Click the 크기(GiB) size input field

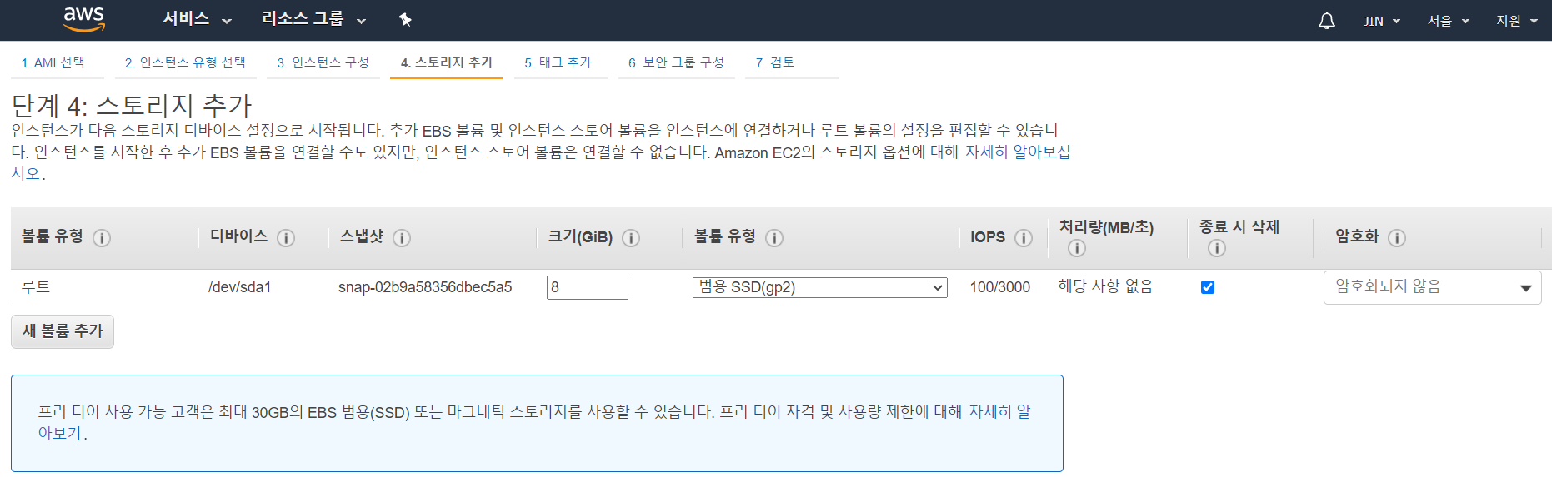(587, 287)
